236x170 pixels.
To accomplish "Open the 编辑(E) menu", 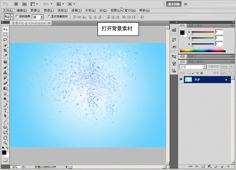I will [22, 10].
